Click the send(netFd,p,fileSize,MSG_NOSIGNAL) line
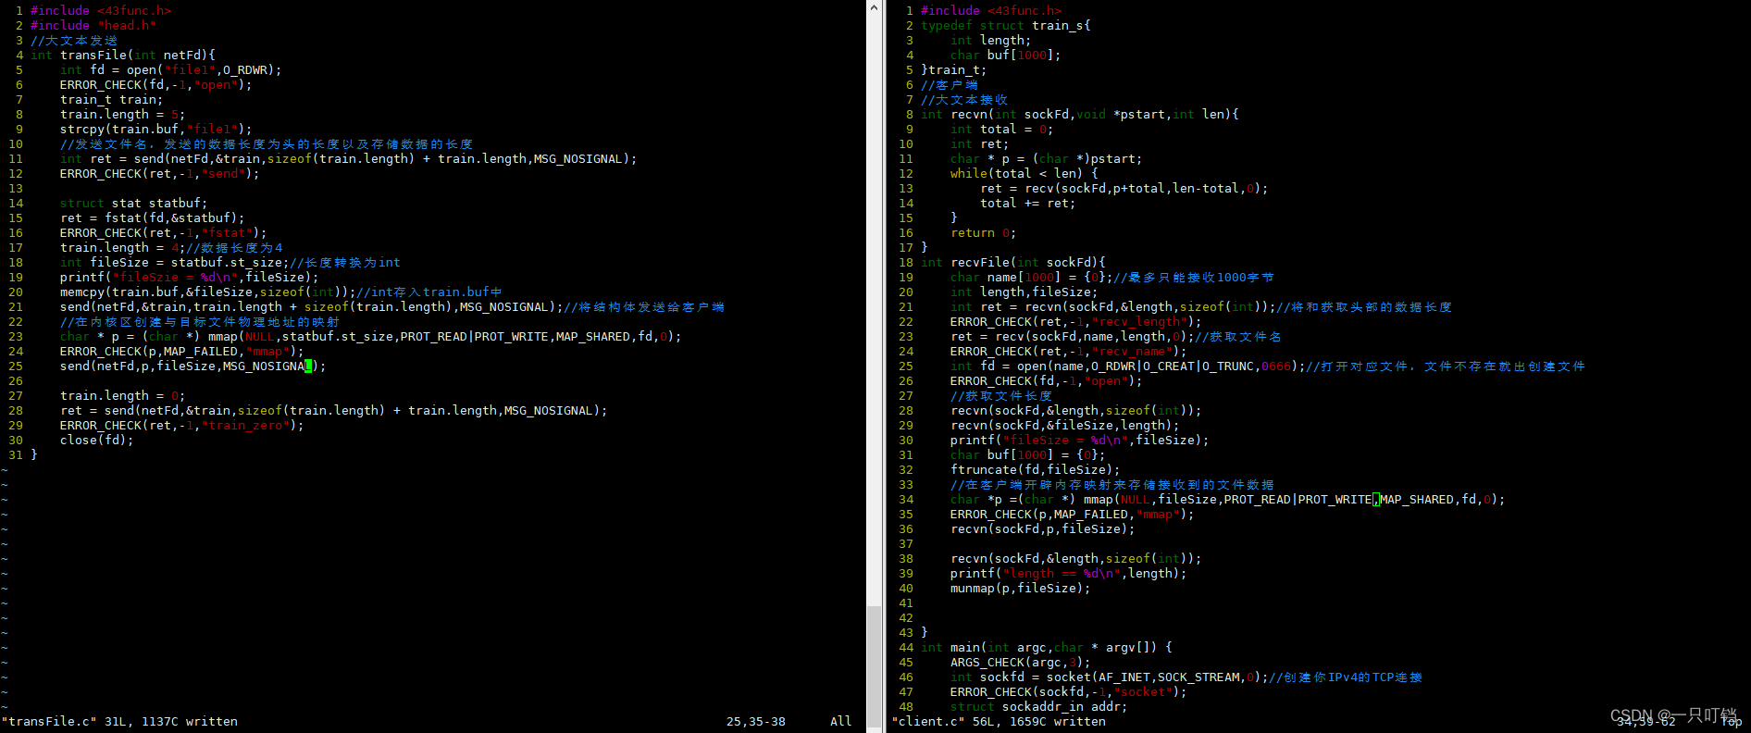The image size is (1751, 733). coord(192,366)
